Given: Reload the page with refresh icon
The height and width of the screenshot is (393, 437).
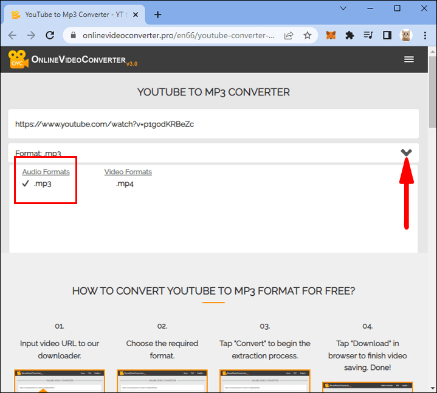Looking at the screenshot, I should point(50,35).
